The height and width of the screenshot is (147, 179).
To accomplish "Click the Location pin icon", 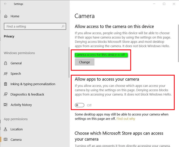I will tap(5, 129).
